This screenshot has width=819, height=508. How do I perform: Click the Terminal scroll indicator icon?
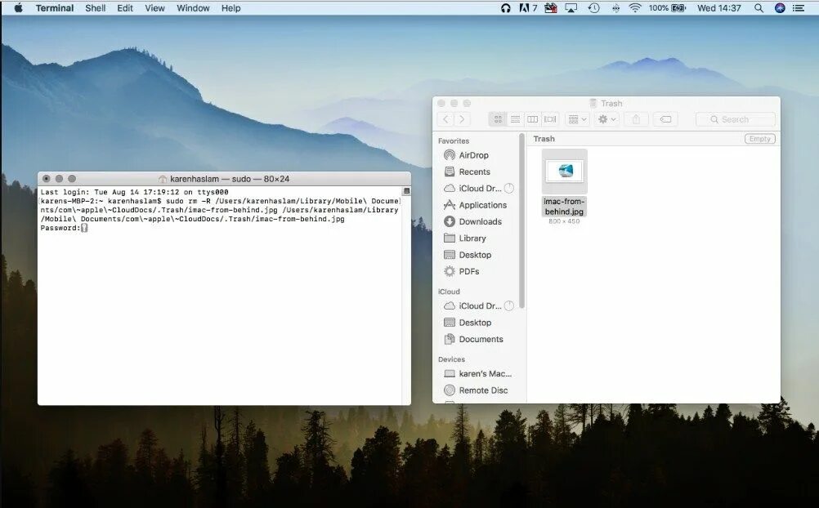click(406, 191)
